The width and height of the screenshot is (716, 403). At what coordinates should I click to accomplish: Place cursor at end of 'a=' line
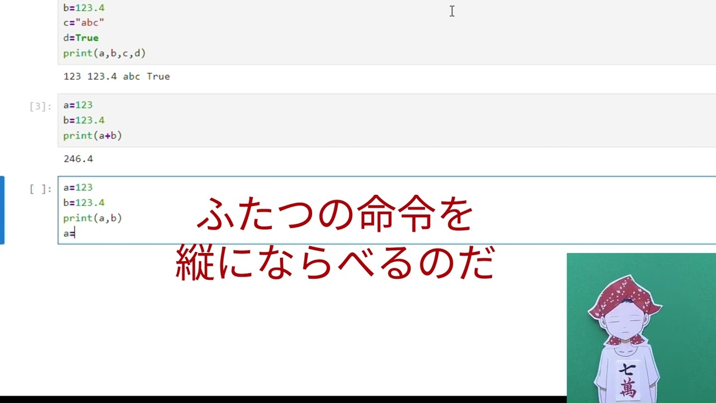[76, 233]
